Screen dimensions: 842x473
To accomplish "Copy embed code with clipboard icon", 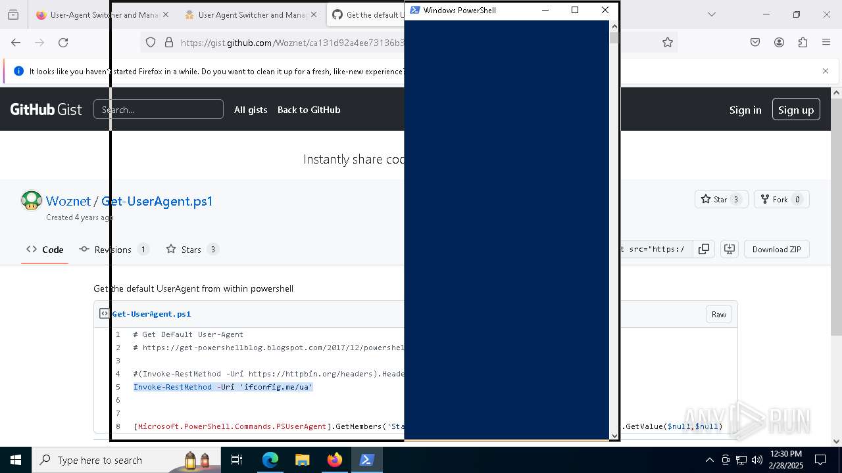I will click(704, 249).
